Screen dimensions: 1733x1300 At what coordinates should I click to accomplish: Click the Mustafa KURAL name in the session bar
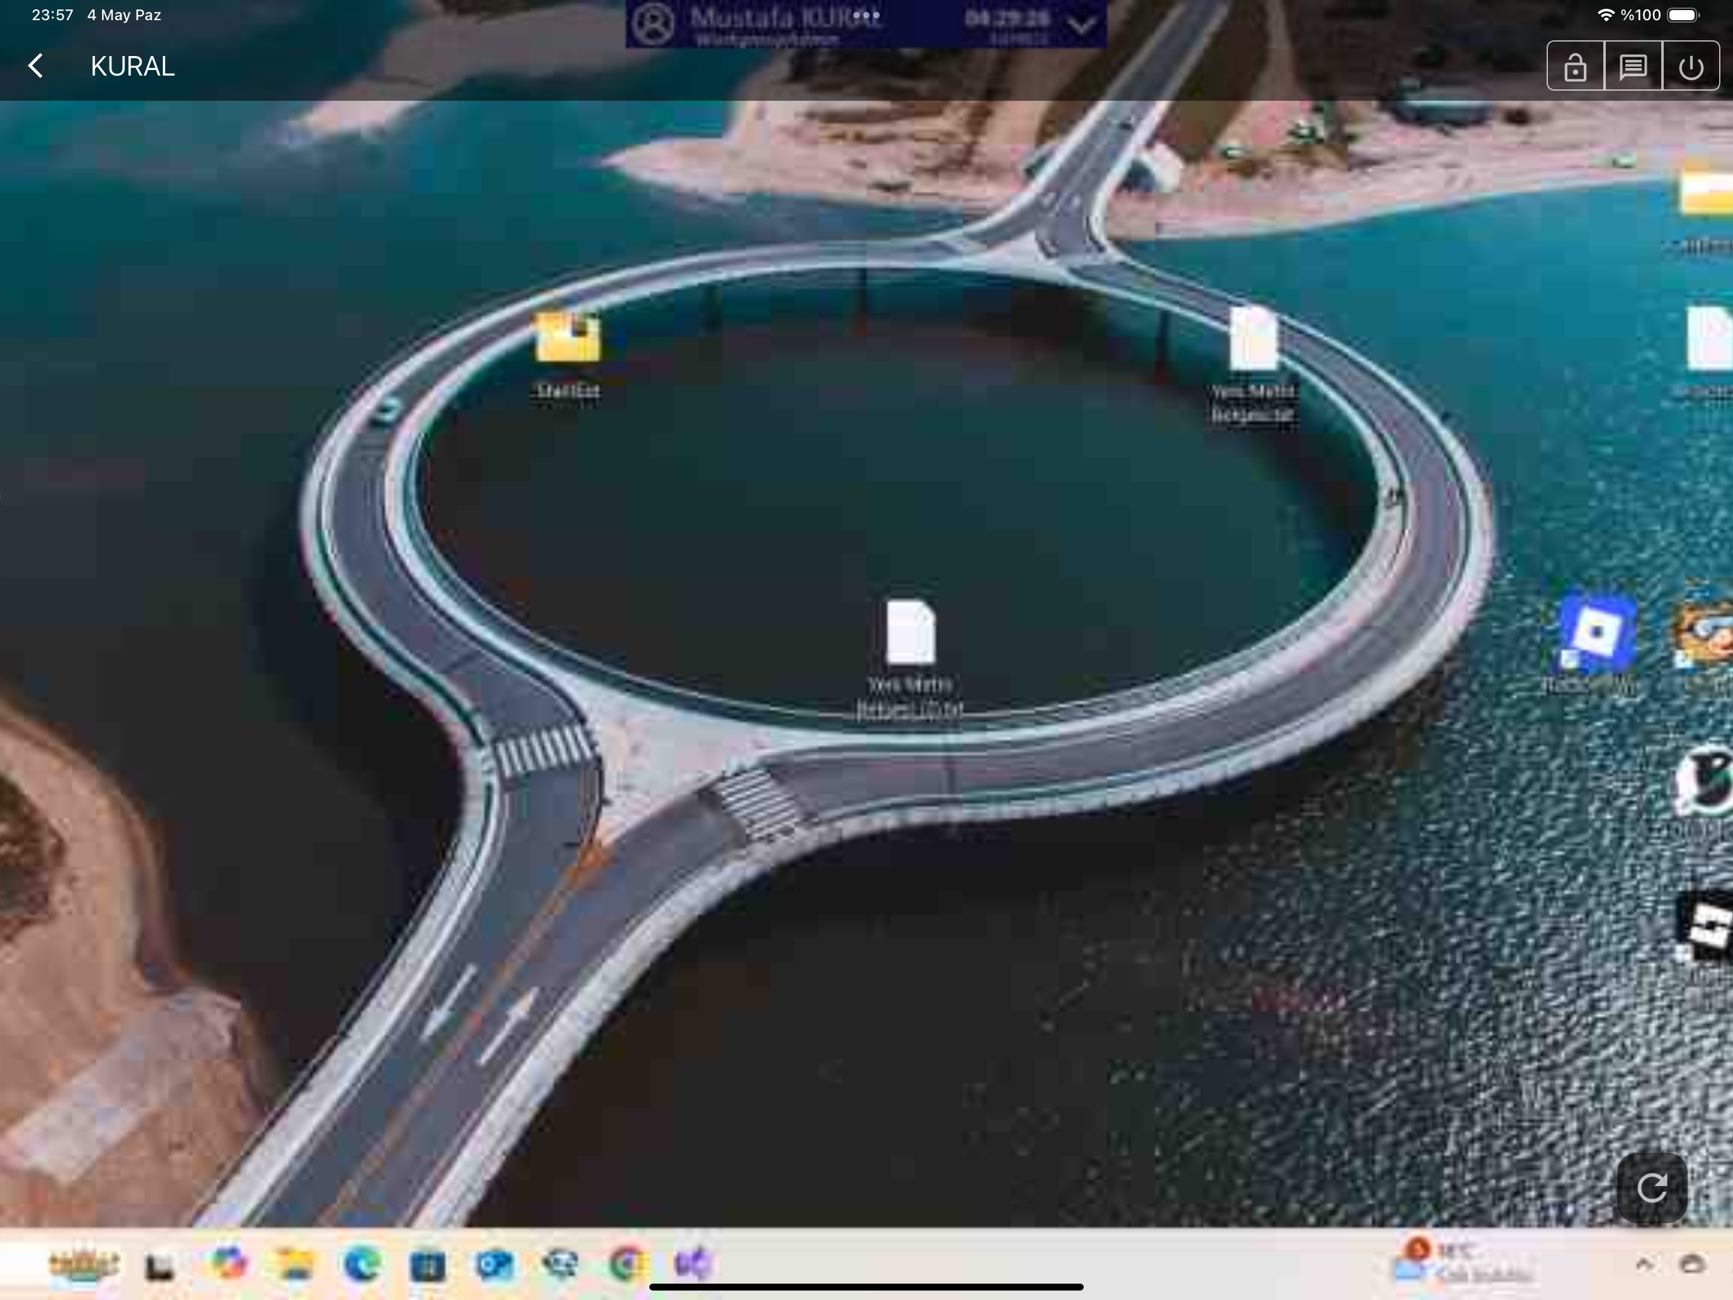click(x=786, y=16)
